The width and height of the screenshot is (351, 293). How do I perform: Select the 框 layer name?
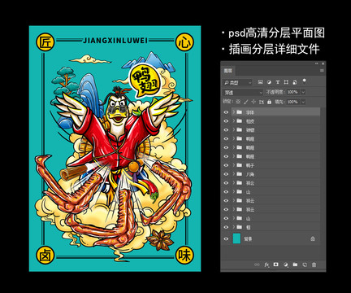click(x=248, y=227)
